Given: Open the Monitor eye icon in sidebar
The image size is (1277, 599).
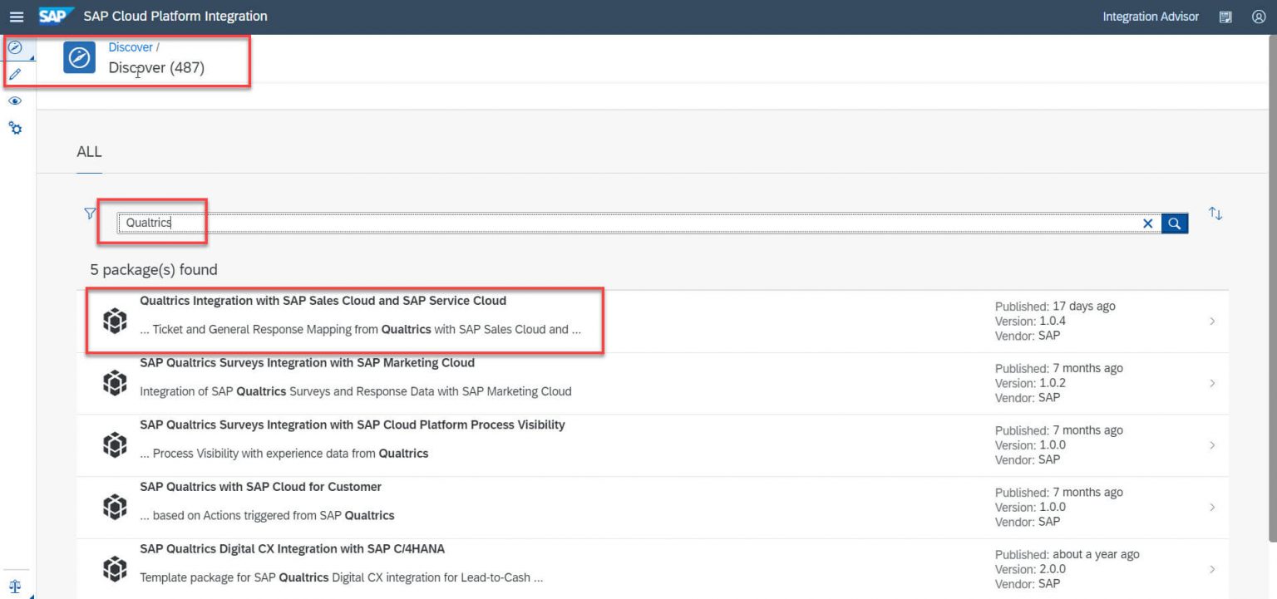Looking at the screenshot, I should coord(15,101).
